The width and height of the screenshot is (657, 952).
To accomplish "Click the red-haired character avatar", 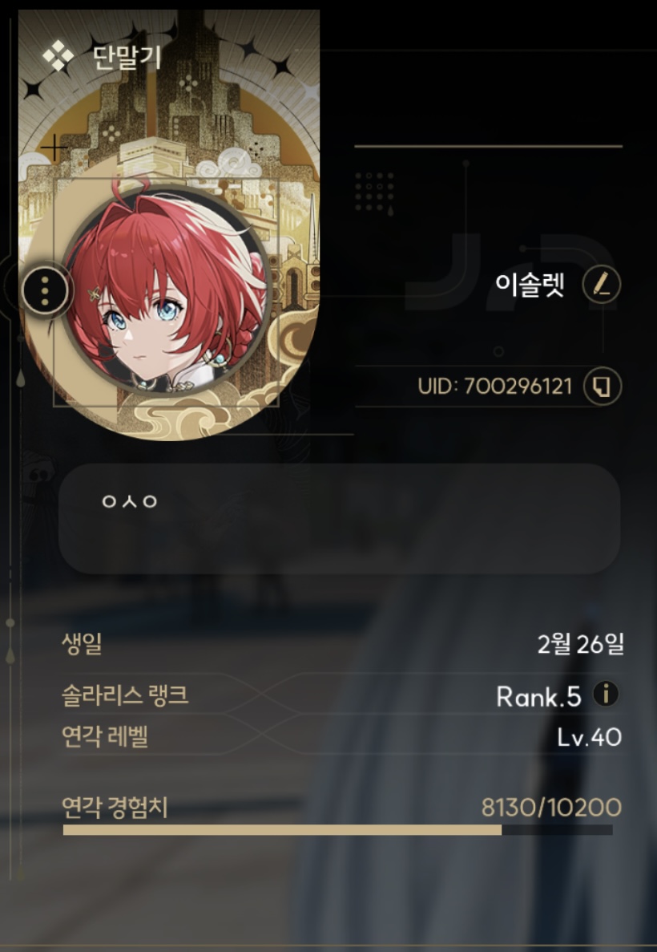I will [165, 292].
